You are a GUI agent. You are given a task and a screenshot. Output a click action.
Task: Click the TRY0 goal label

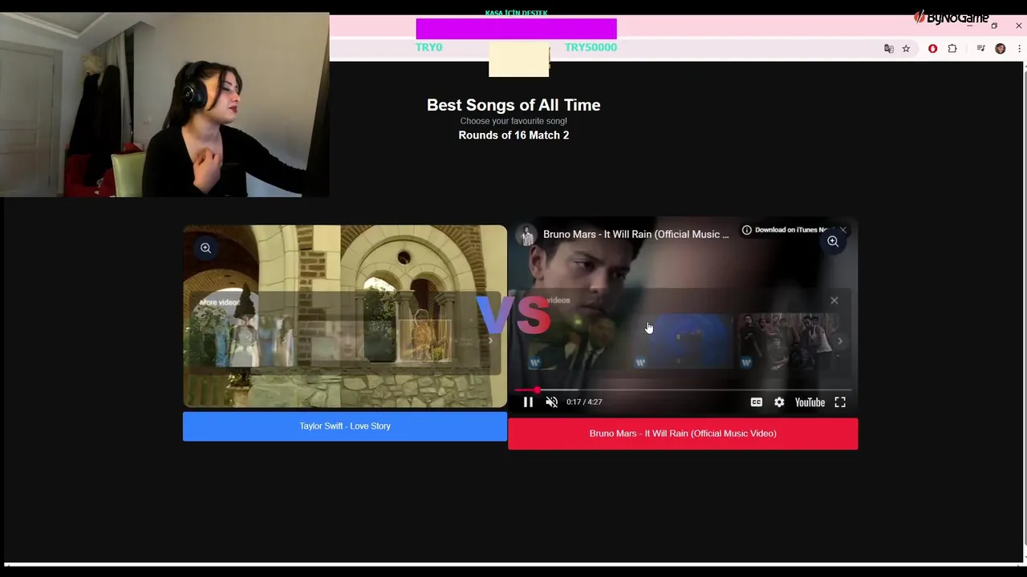coord(428,47)
